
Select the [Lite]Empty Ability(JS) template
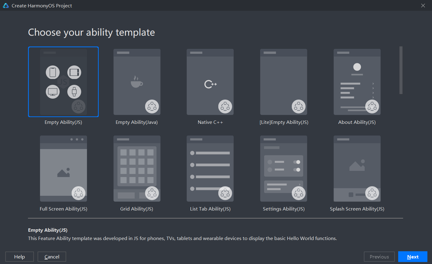point(283,82)
